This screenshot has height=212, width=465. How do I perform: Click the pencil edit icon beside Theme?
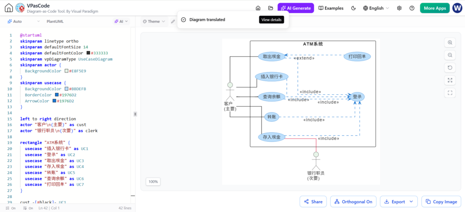(173, 21)
